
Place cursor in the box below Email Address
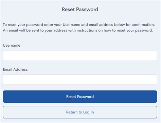click(x=80, y=79)
